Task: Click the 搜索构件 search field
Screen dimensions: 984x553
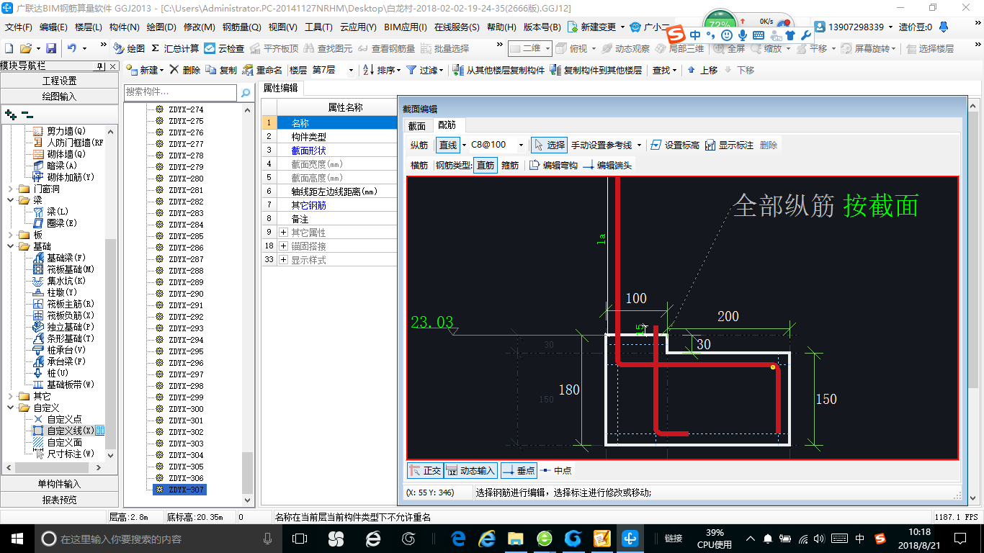Action: [180, 93]
